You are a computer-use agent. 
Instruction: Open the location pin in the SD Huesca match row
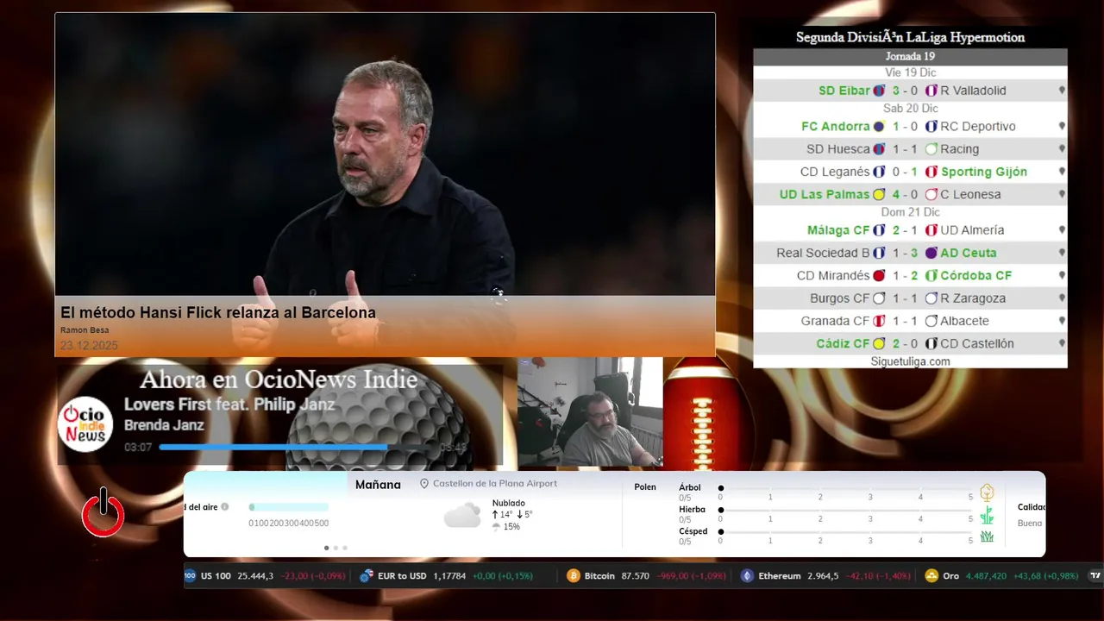pos(1062,149)
